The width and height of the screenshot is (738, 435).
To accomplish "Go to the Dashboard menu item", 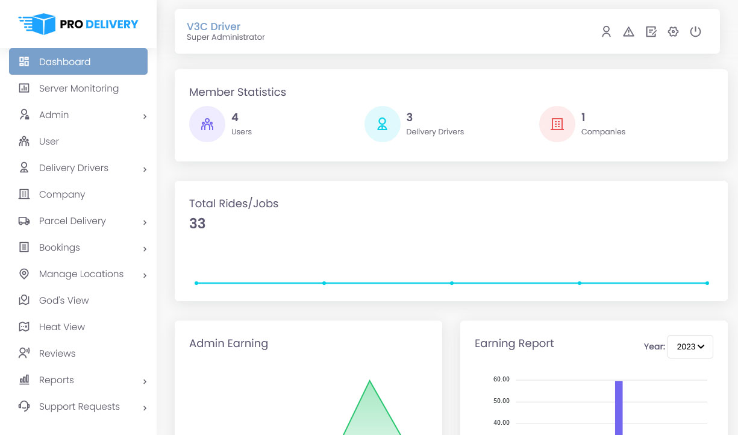I will coord(78,61).
